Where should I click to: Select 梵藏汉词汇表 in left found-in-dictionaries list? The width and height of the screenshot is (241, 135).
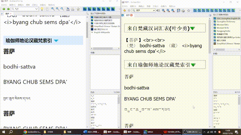pos(105,17)
